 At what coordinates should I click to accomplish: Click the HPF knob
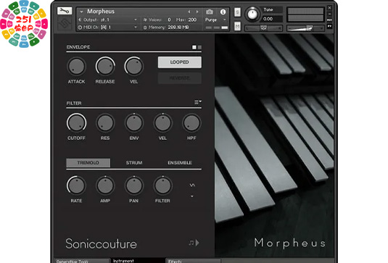pyautogui.click(x=191, y=123)
